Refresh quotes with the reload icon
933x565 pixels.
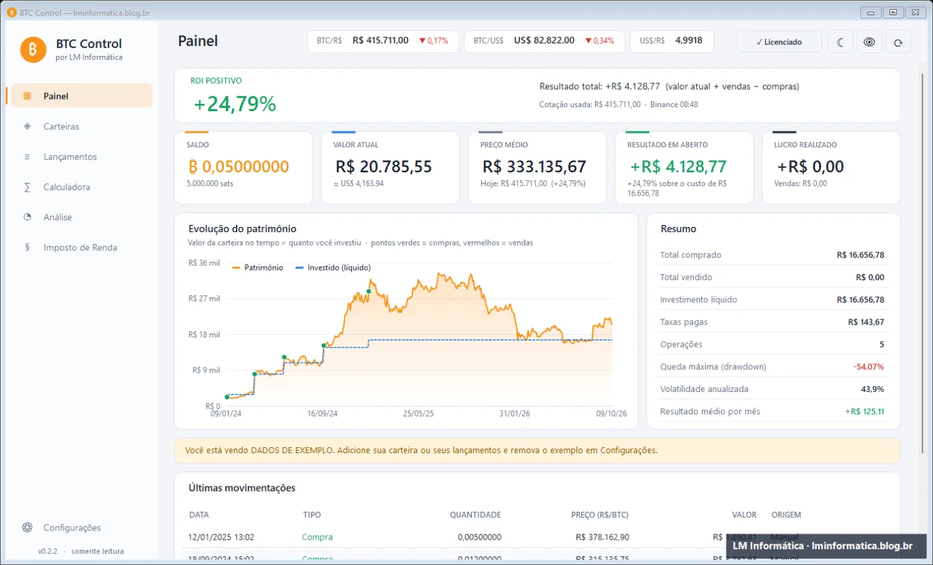pyautogui.click(x=898, y=42)
